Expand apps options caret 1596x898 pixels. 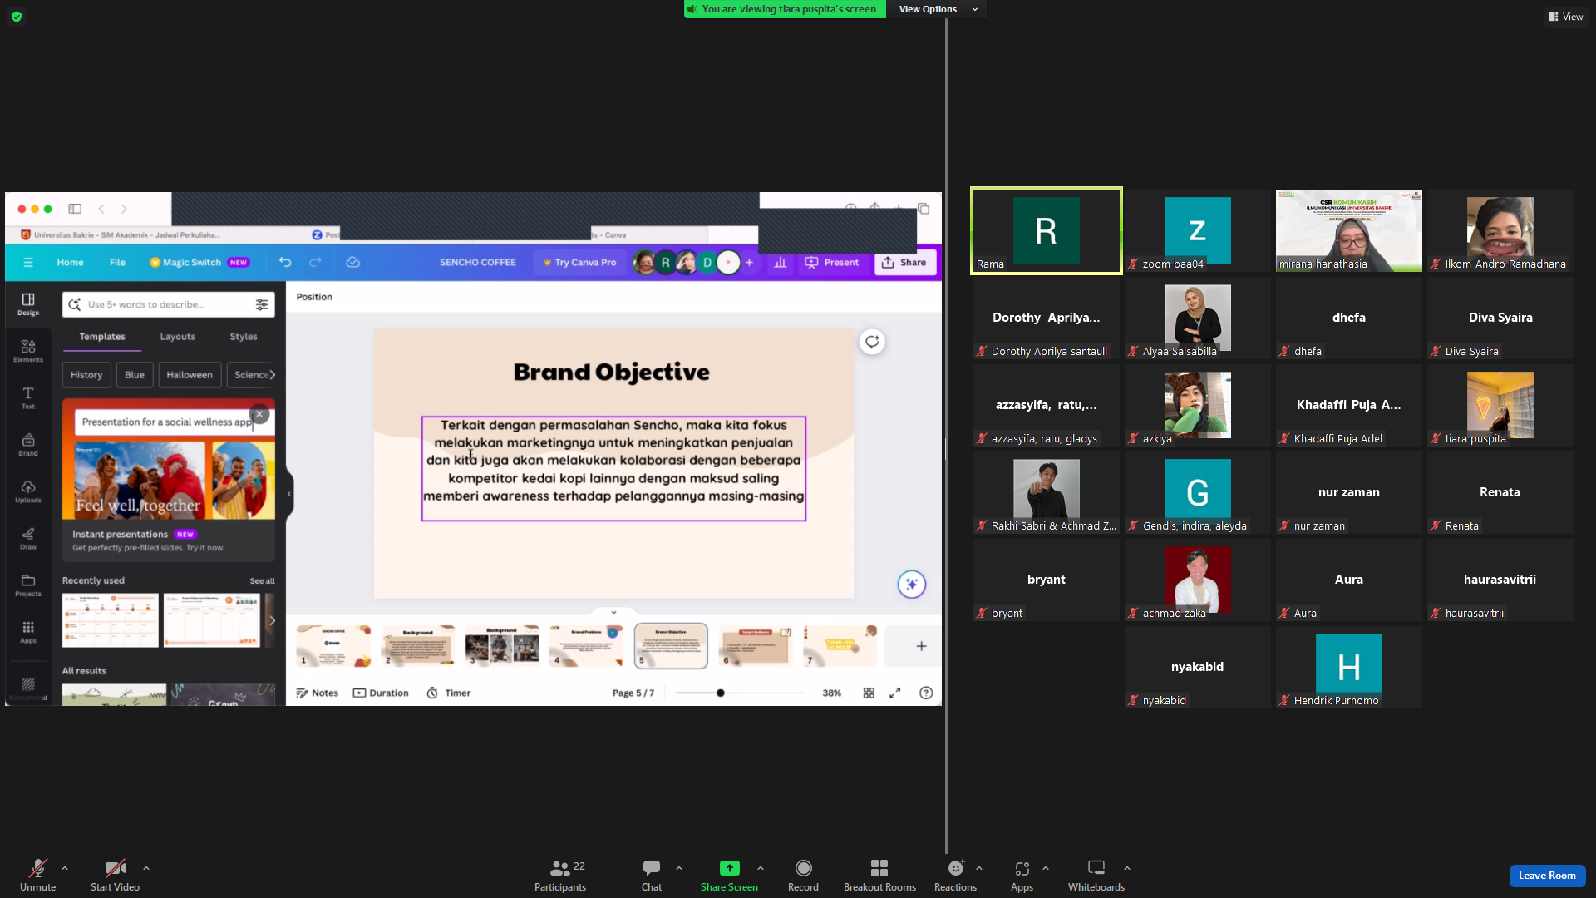1046,868
